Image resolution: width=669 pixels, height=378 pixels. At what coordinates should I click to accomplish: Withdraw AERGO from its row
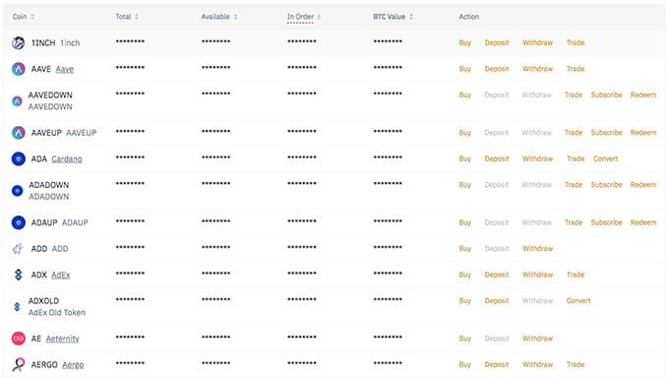[537, 365]
